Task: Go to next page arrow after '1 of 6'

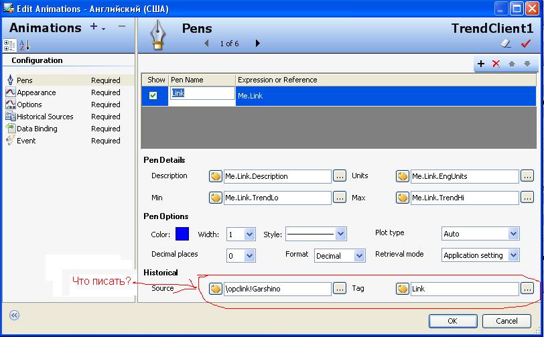Action: [258, 44]
